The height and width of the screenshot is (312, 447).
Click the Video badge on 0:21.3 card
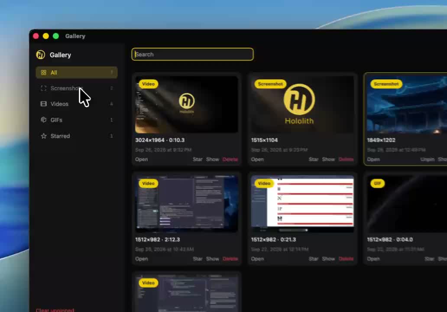point(264,183)
